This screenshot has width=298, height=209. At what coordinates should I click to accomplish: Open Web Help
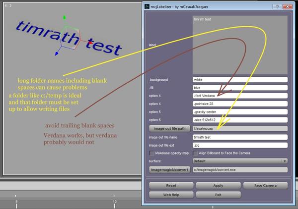coord(171,195)
